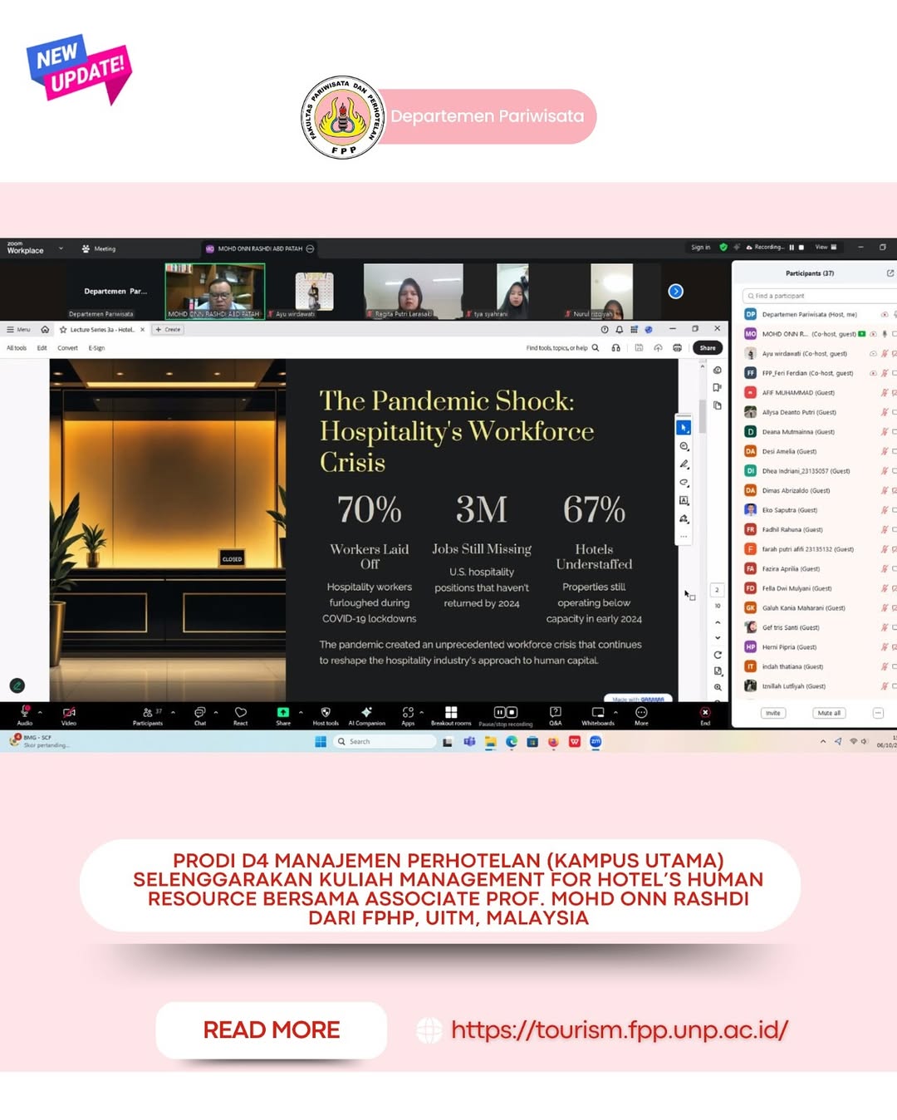Viewport: 897px width, 1120px height.
Task: Click the Mute all button
Action: pos(829,713)
